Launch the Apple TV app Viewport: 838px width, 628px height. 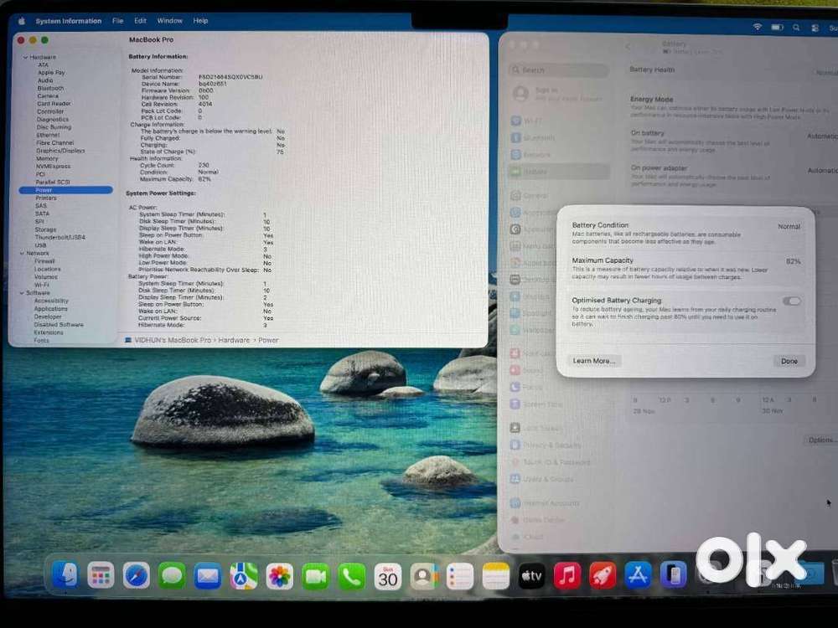tap(531, 576)
